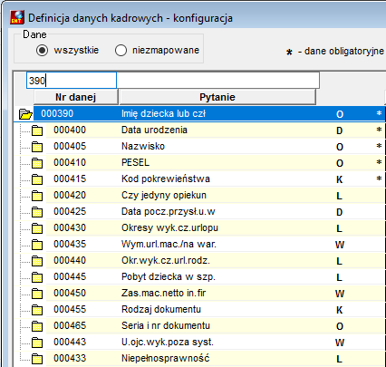
Task: Focus the search field containing 390
Action: [72, 81]
